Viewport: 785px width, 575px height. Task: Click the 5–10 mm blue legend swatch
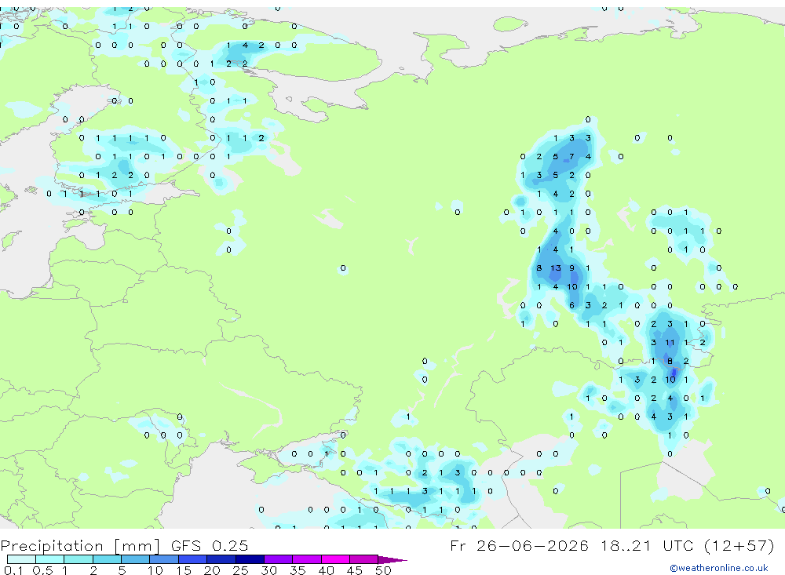tap(136, 559)
